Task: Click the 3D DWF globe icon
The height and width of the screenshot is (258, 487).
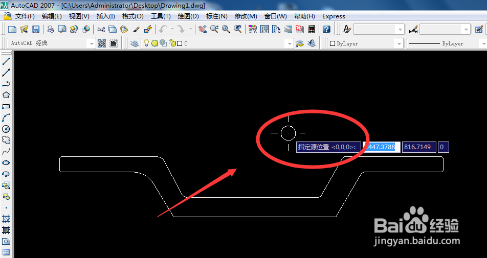Action: pyautogui.click(x=86, y=29)
